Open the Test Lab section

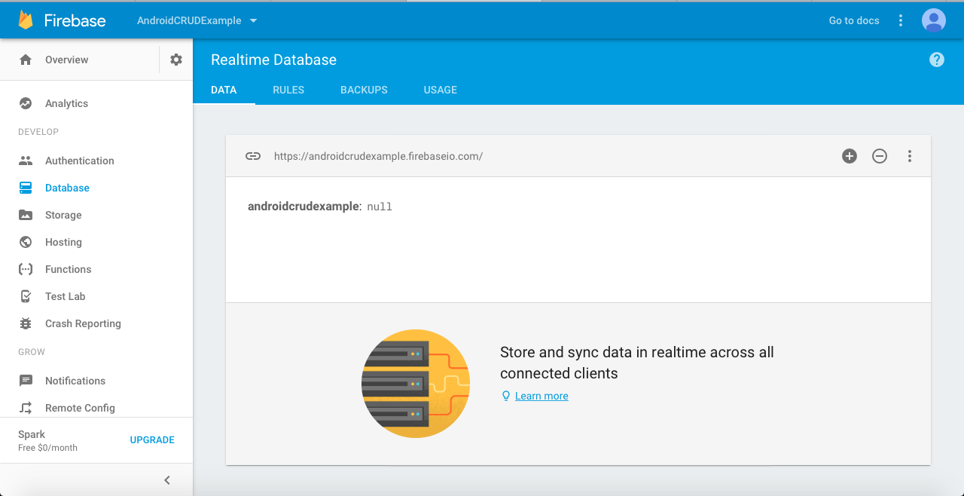pos(66,296)
